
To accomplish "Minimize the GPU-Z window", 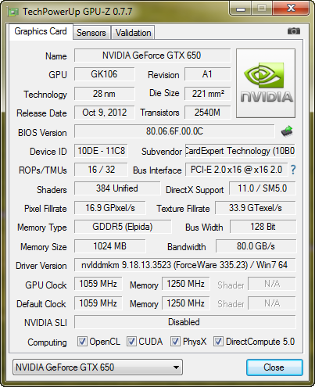I will (x=241, y=9).
